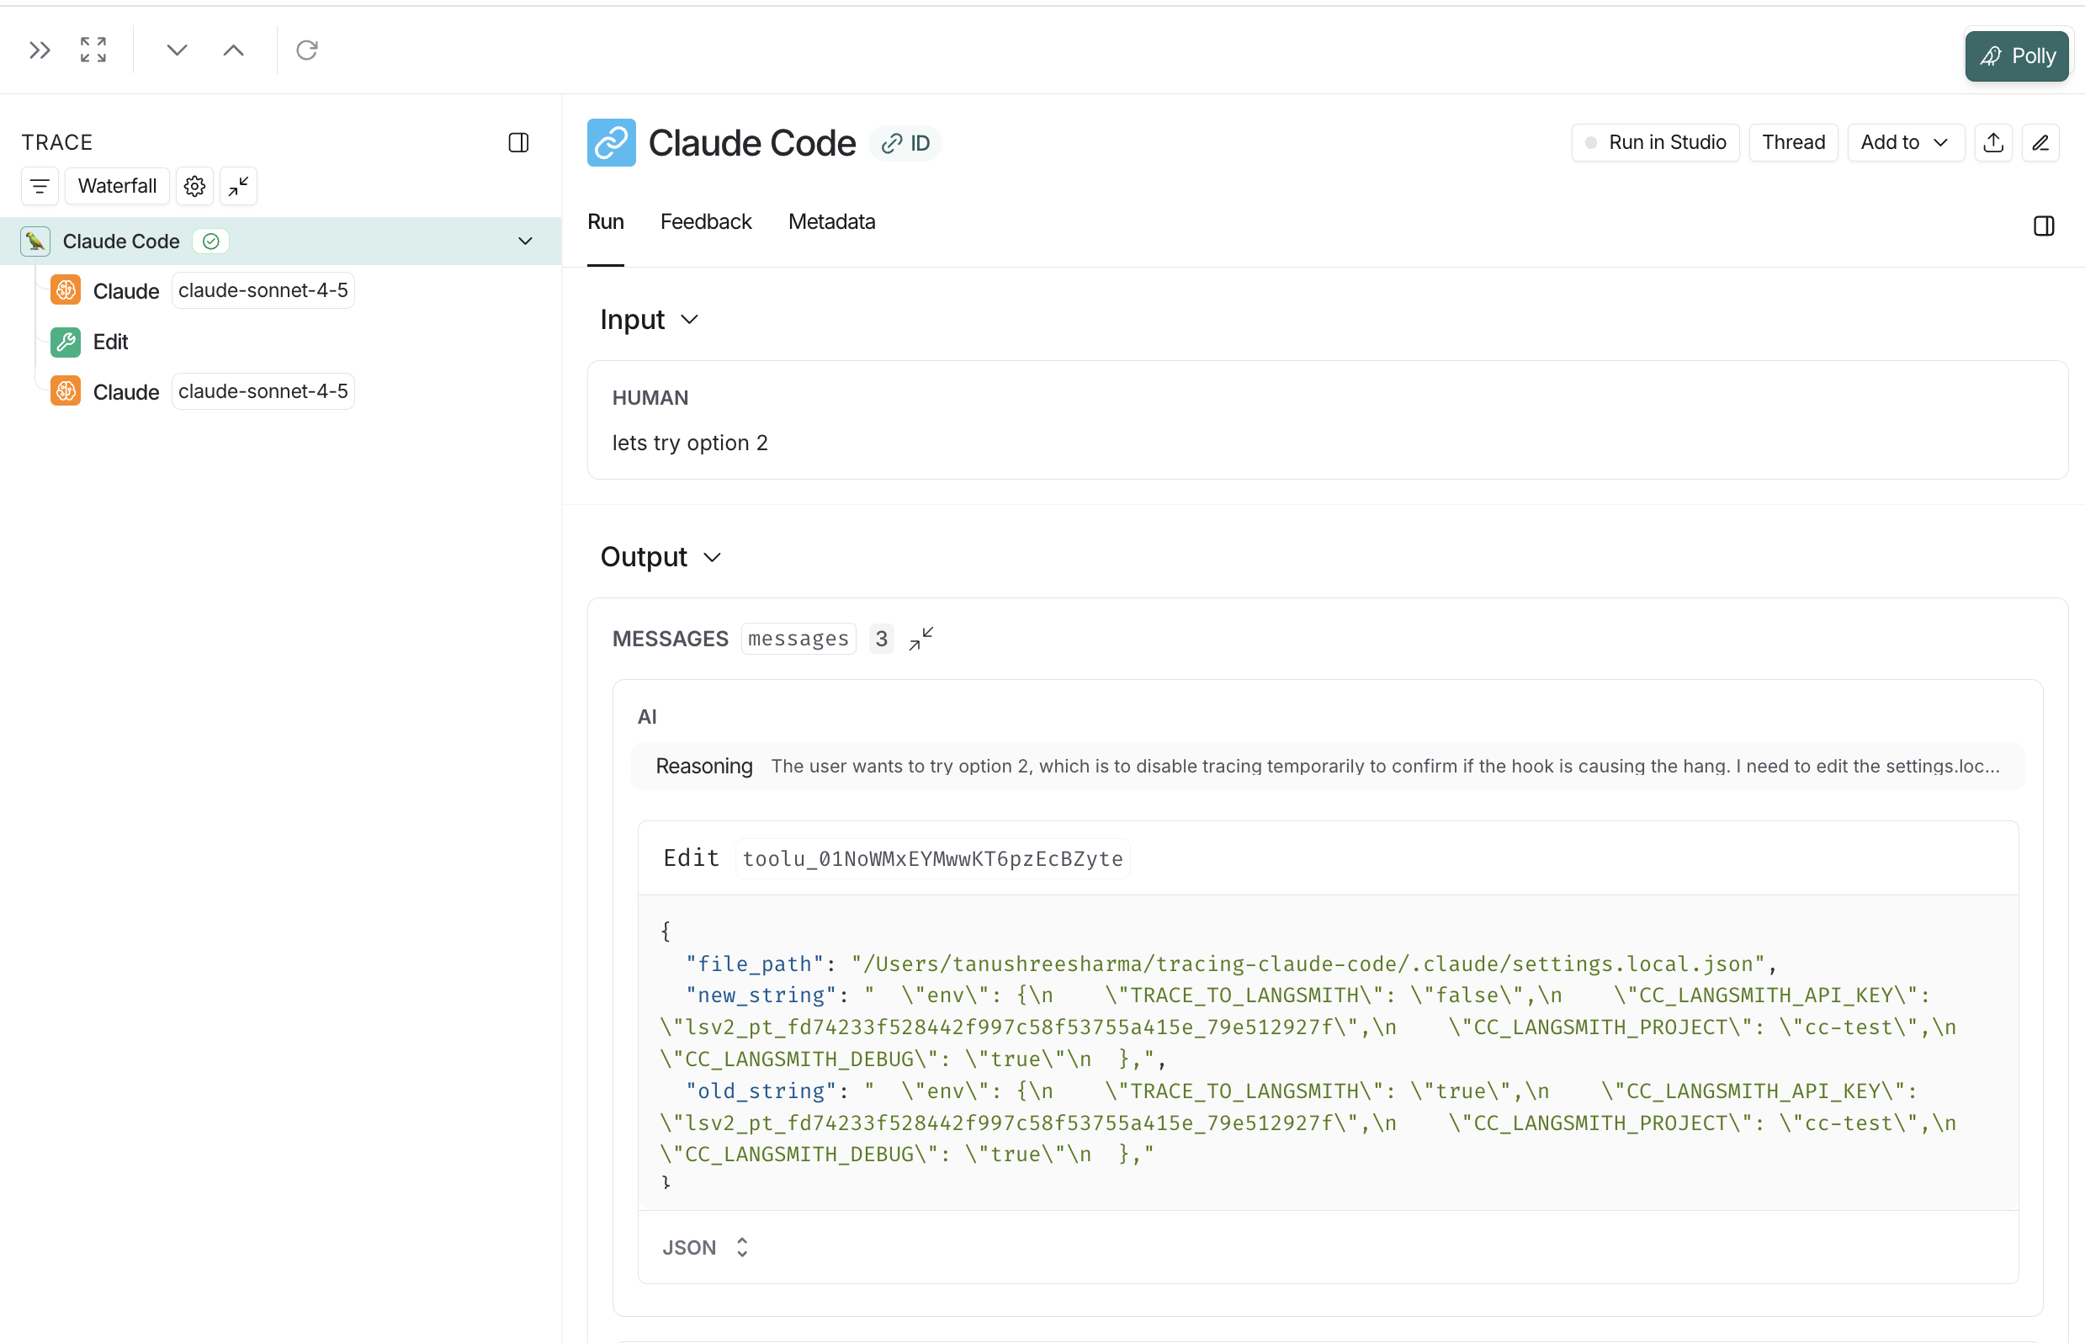
Task: Collapse the Input section
Action: [690, 319]
